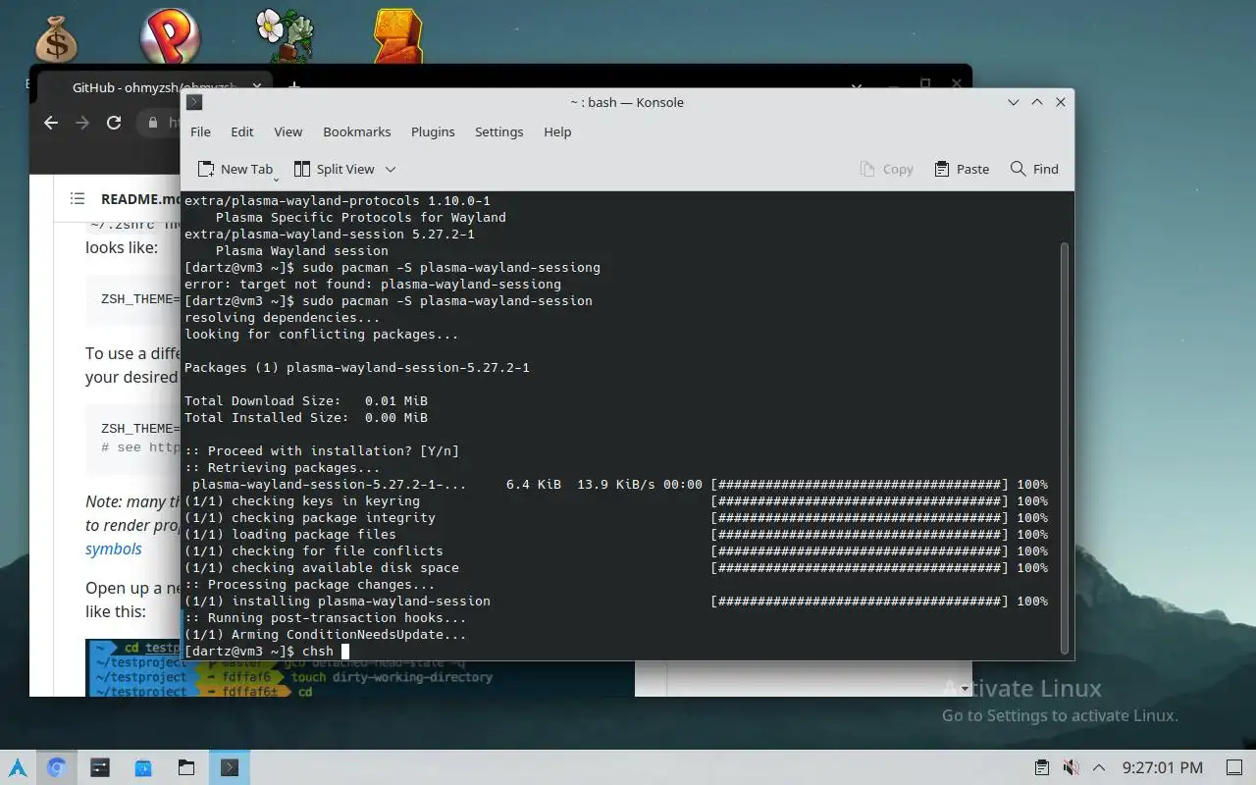Open the Plugins menu in Konsole
This screenshot has height=785, width=1256.
(433, 131)
